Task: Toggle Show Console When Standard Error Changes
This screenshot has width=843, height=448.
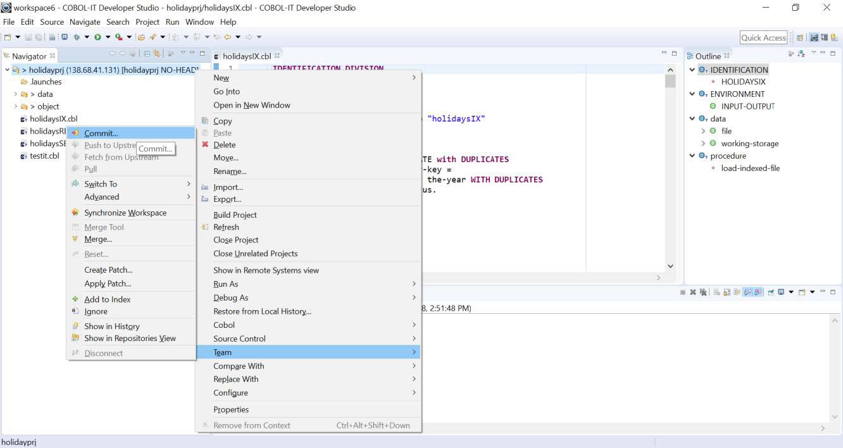Action: pos(758,292)
